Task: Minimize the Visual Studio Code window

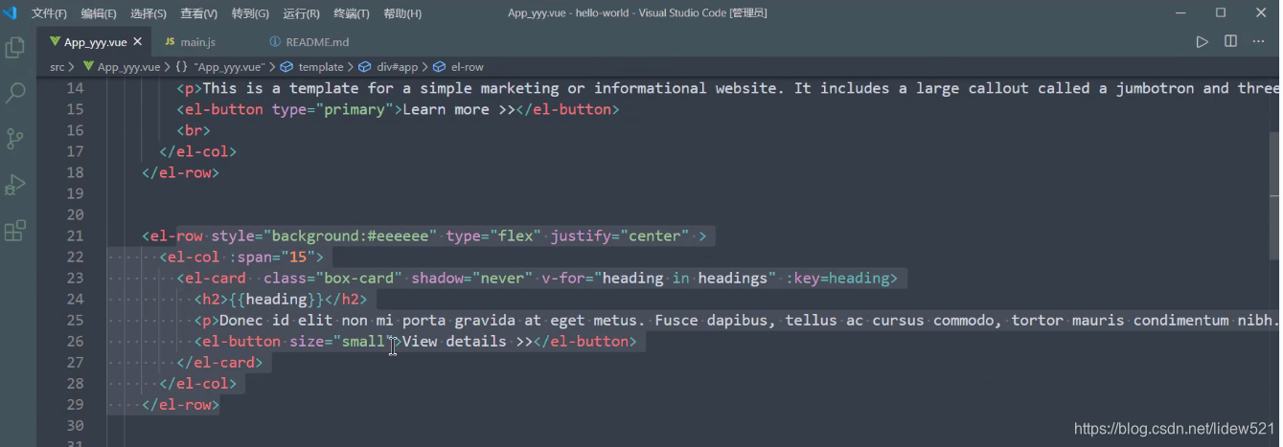Action: pyautogui.click(x=1180, y=13)
